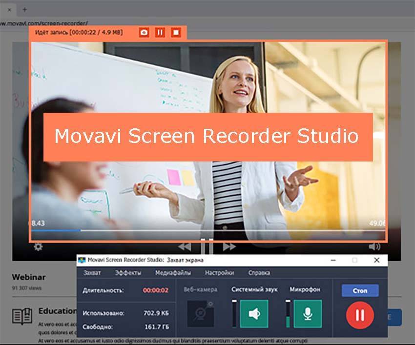The image size is (415, 345).
Task: Open the Справка menu
Action: pos(259,272)
